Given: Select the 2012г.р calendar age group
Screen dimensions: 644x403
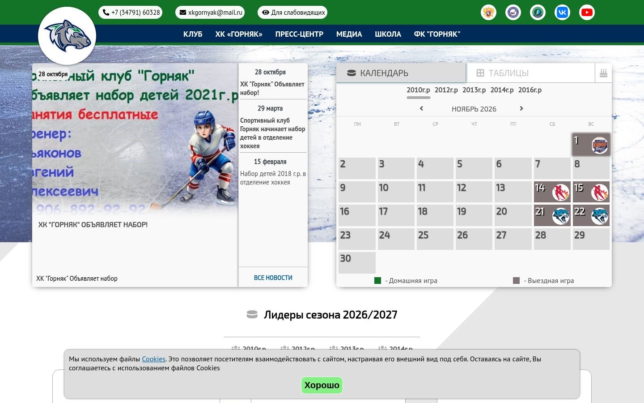Looking at the screenshot, I should tap(446, 90).
